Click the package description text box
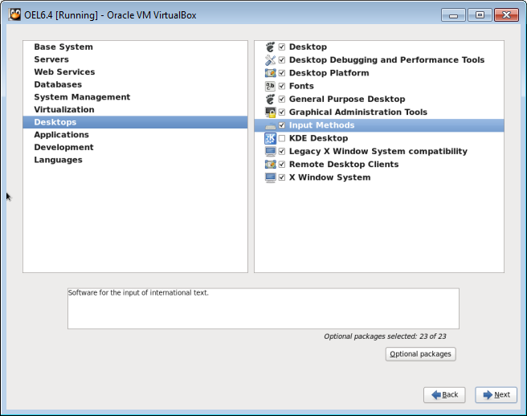The image size is (527, 416). pos(263,308)
